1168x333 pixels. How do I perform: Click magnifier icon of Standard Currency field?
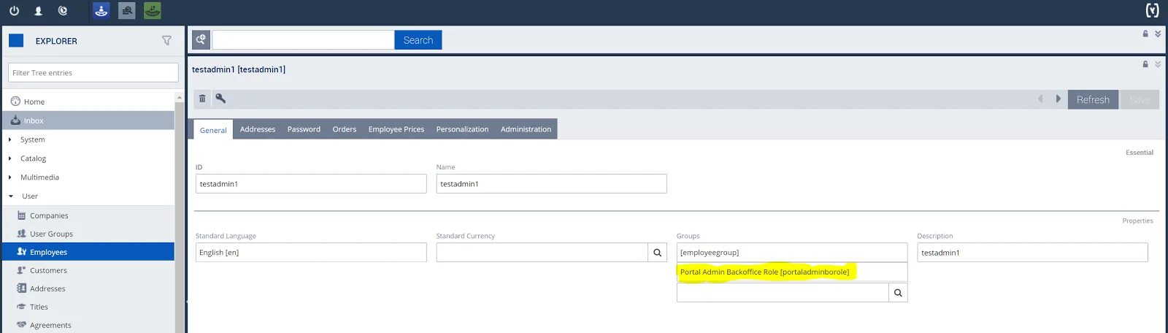point(657,253)
